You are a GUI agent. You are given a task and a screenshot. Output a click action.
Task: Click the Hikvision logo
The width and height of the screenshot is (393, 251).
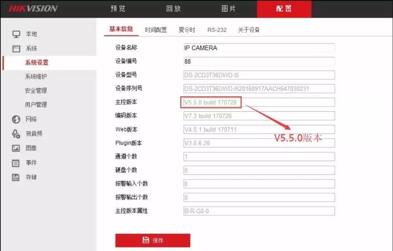point(33,8)
